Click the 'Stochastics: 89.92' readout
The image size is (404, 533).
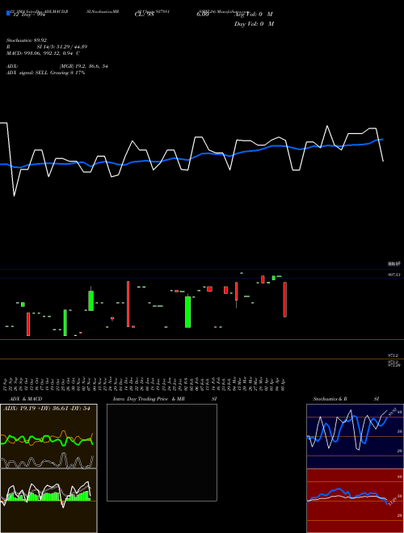[x=27, y=40]
